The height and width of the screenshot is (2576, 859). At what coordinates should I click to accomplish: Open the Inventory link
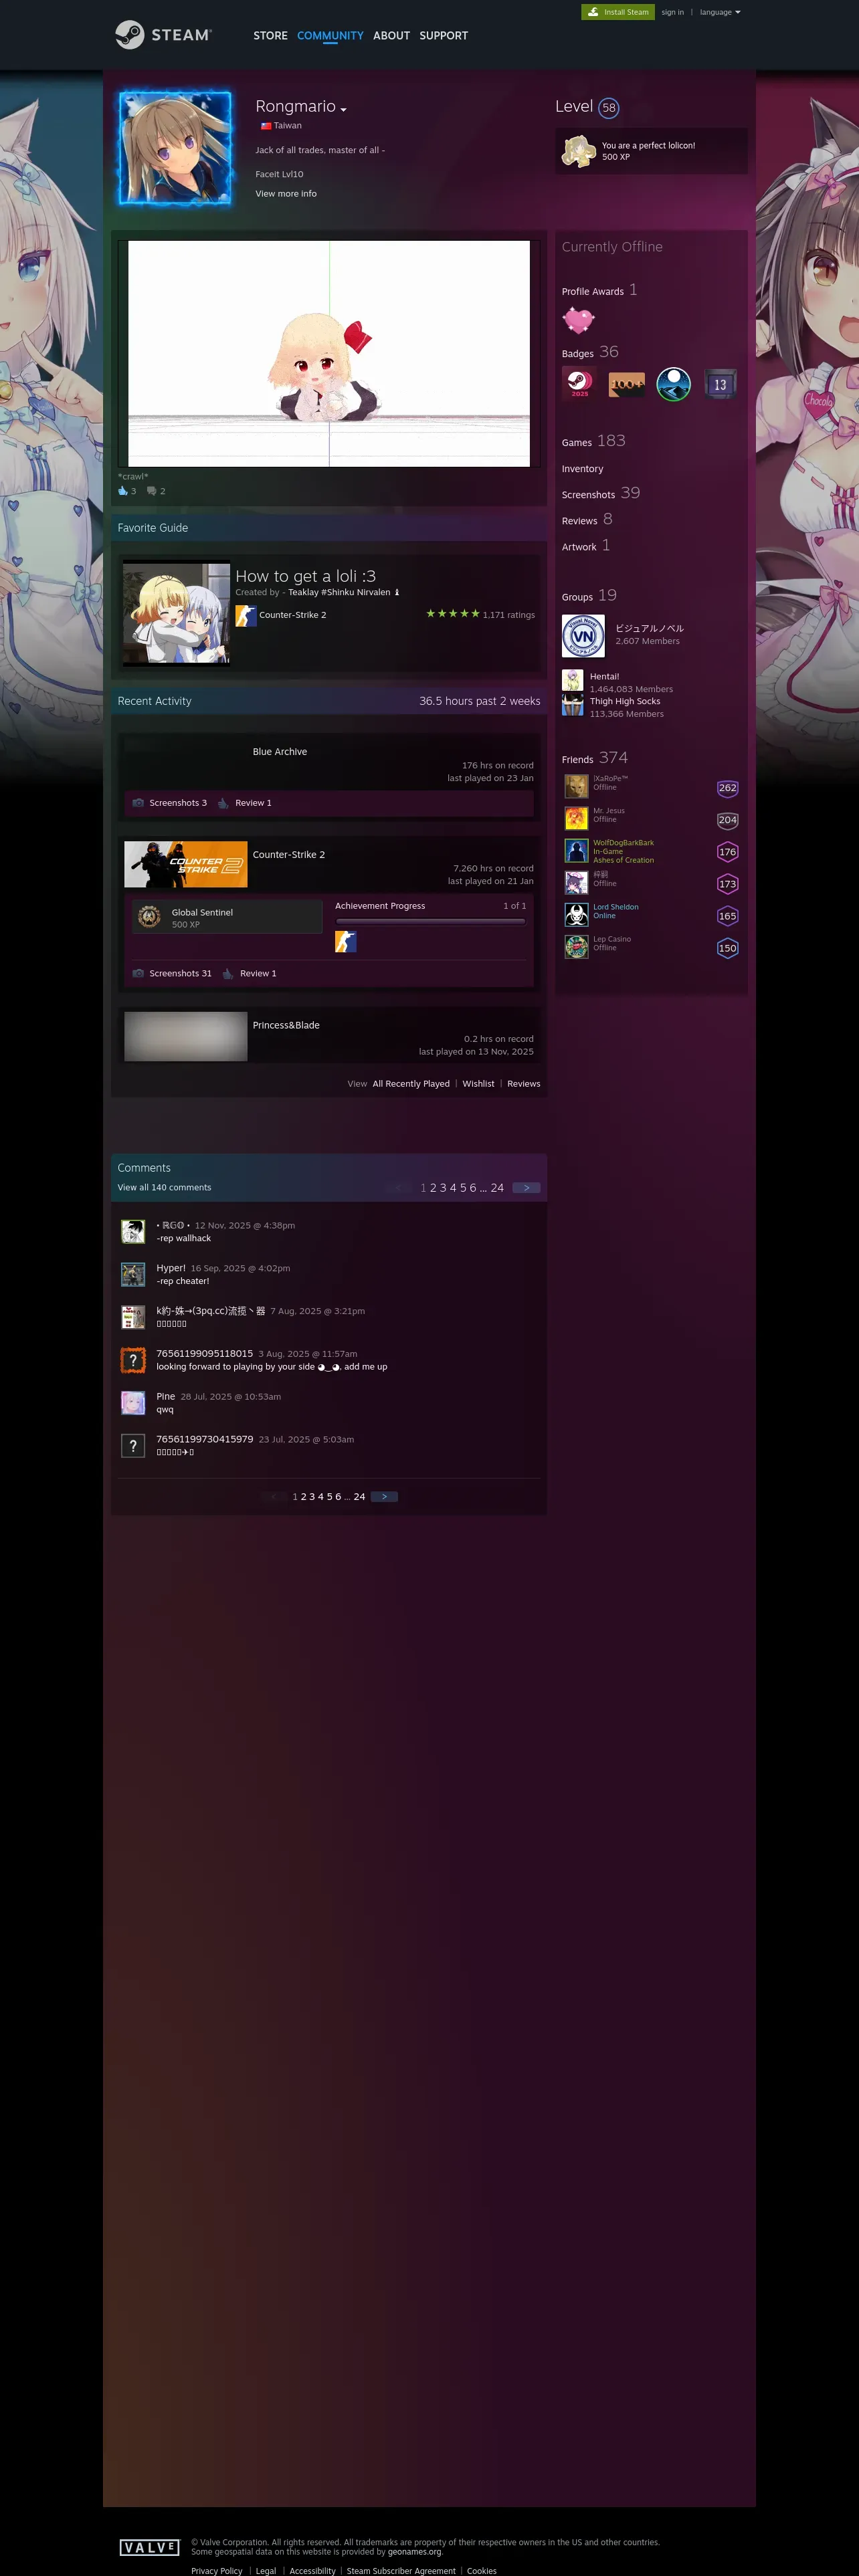pyautogui.click(x=582, y=469)
